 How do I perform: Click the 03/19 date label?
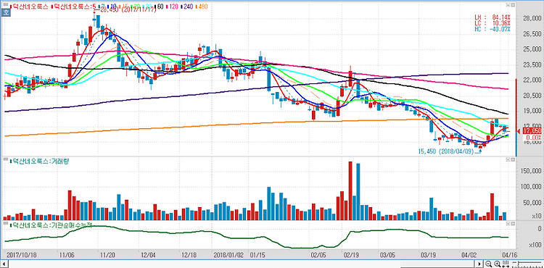tap(428, 254)
